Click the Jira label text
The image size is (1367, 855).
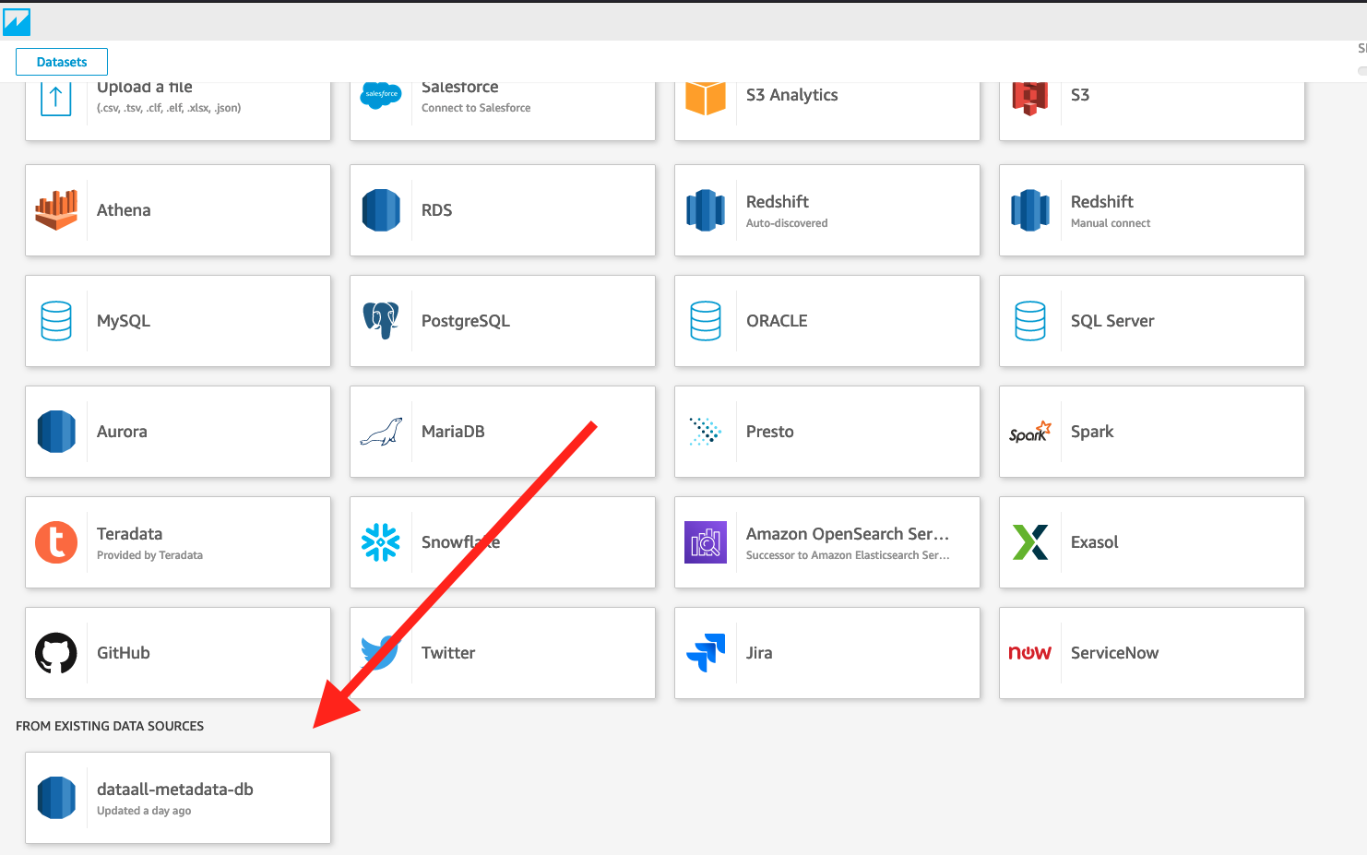759,653
